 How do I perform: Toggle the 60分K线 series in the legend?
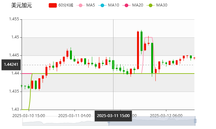tap(61, 5)
